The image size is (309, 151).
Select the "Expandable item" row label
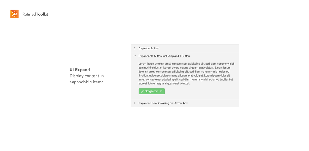[x=149, y=48]
